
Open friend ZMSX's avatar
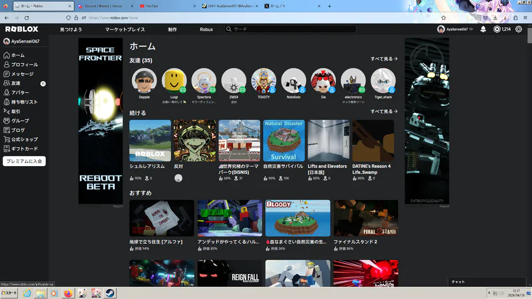click(233, 81)
